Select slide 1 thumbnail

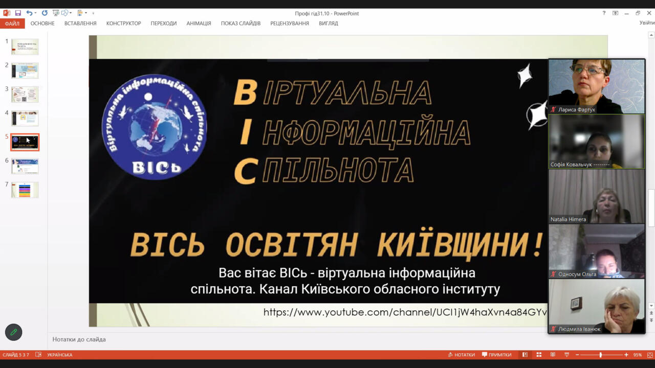tap(25, 47)
